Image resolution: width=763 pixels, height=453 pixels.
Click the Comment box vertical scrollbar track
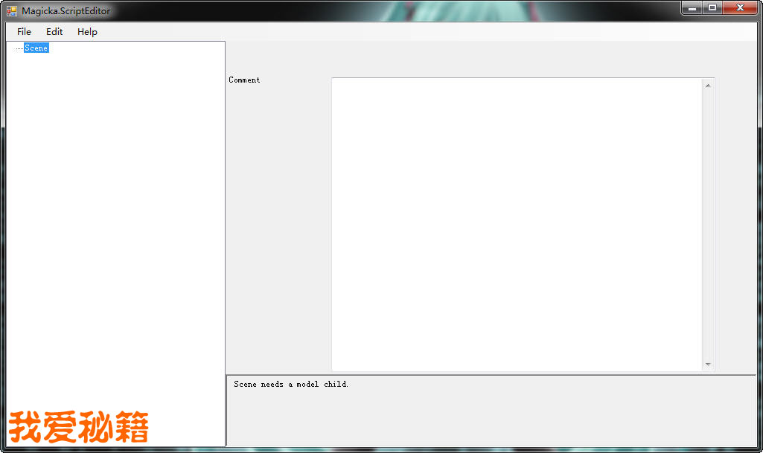coord(708,223)
